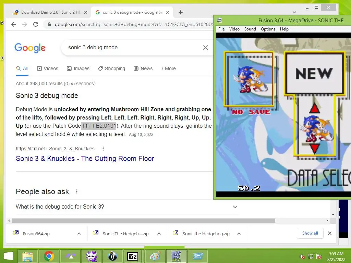This screenshot has height=263, width=351.
Task: Click the tcrf.net result options dots
Action: click(x=103, y=149)
